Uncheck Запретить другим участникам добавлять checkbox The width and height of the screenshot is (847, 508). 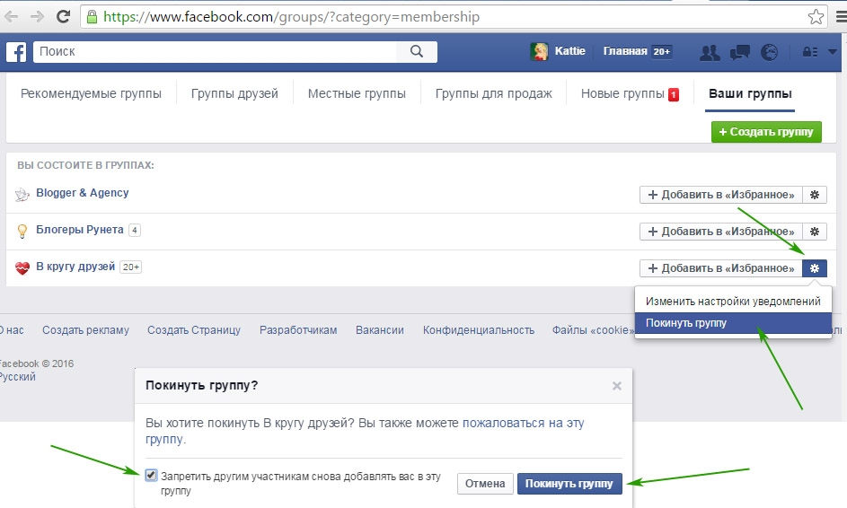point(151,476)
